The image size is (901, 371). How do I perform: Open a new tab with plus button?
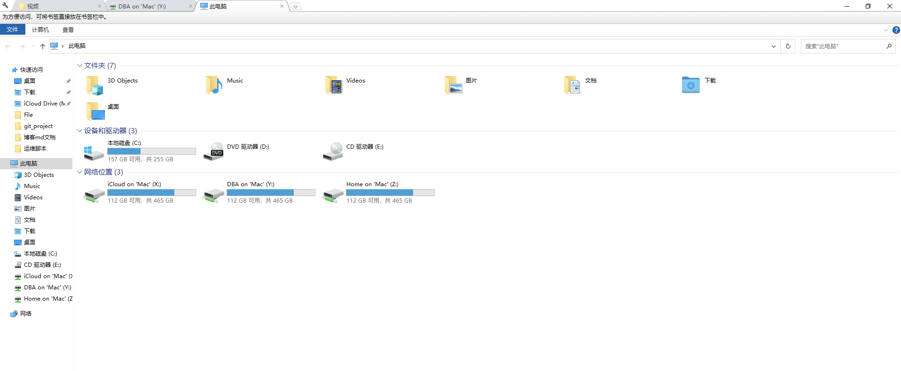tap(296, 6)
